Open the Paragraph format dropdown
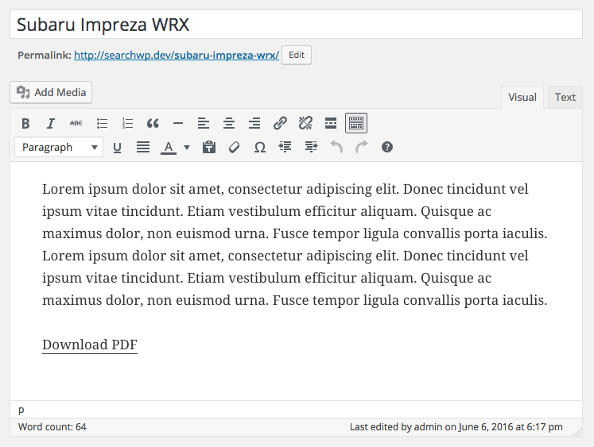Screen dimensions: 594x447 (x=59, y=147)
